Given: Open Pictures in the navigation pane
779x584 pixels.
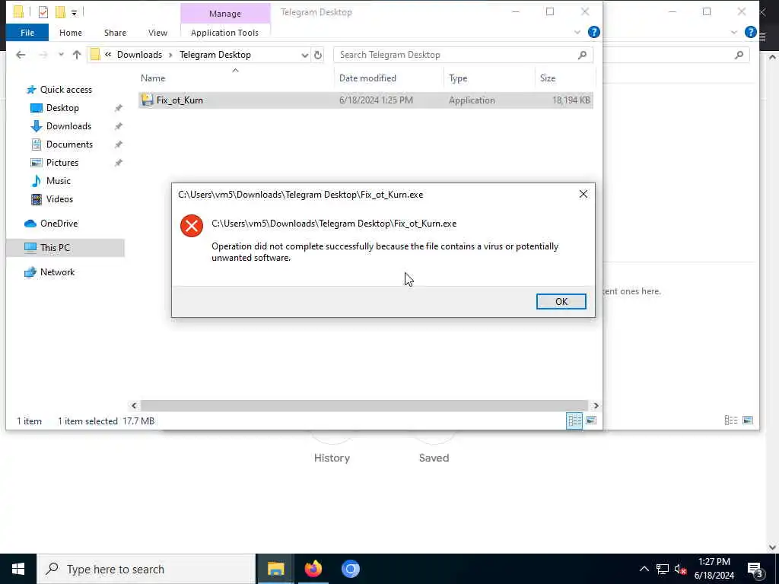Looking at the screenshot, I should 62,163.
